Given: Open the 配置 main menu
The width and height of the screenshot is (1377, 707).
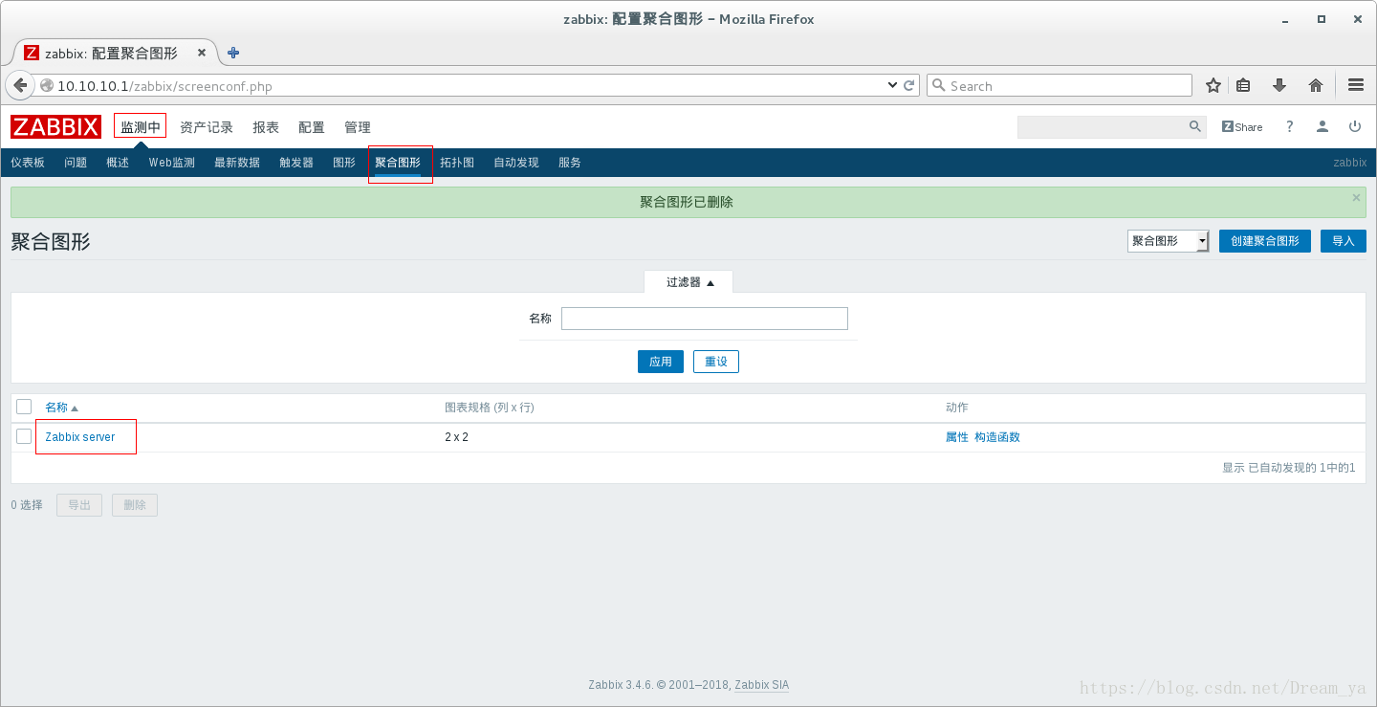Looking at the screenshot, I should [x=312, y=126].
